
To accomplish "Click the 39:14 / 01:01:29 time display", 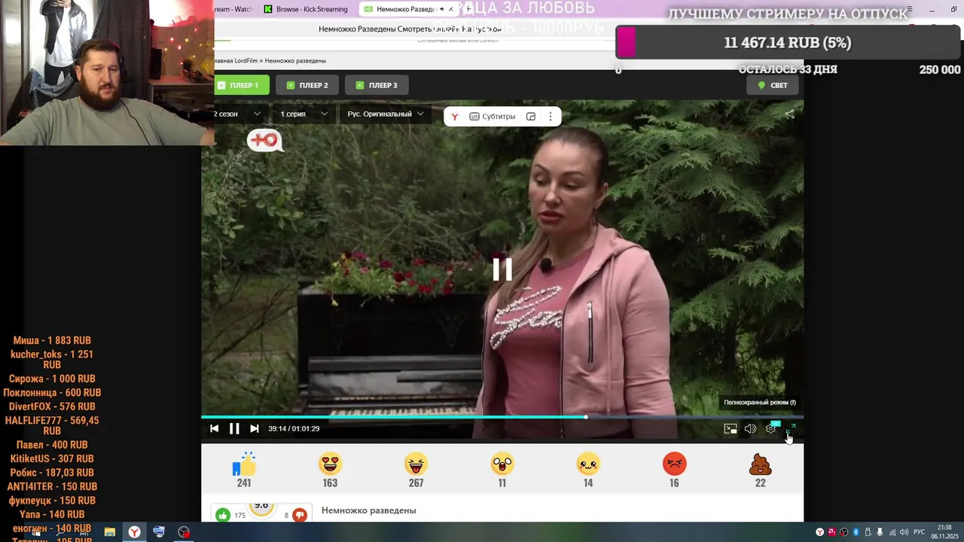I will [294, 428].
